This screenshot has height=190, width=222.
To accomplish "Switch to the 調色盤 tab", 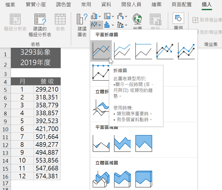I will [64, 5].
